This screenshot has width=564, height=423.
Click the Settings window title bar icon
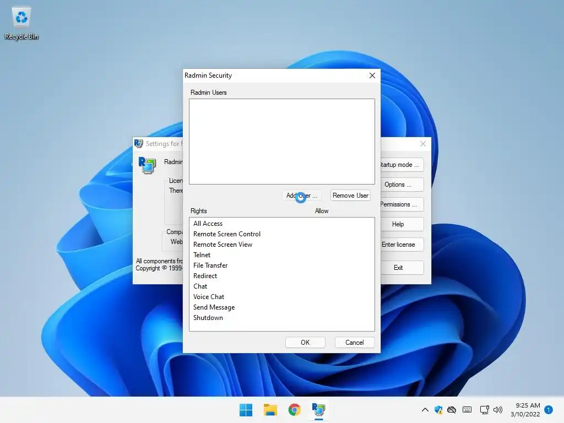(x=138, y=144)
